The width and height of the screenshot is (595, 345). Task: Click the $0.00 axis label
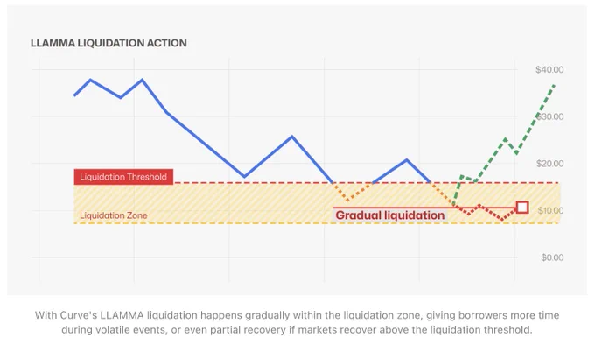coord(552,257)
